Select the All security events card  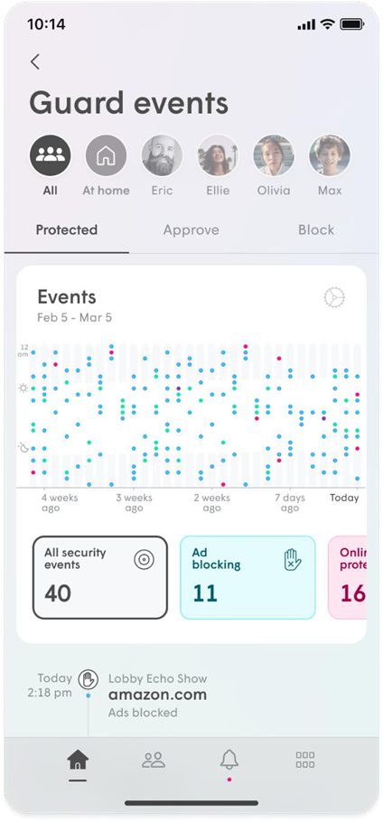(x=100, y=577)
